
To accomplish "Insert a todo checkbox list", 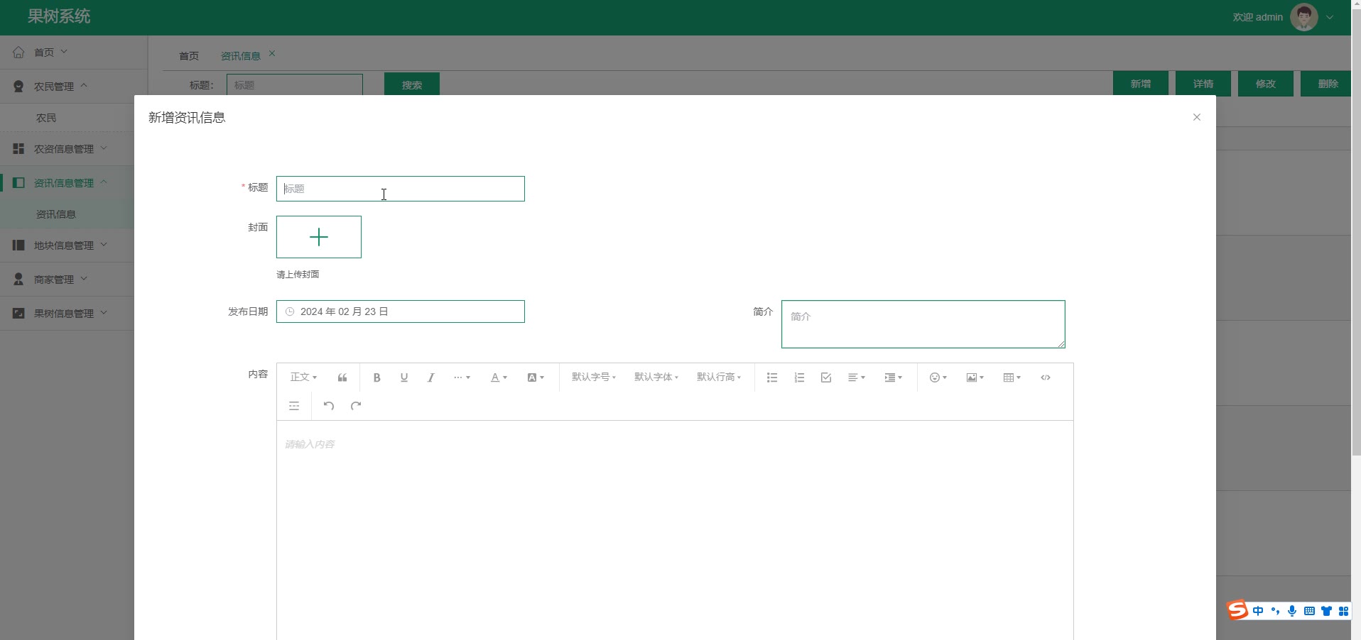I will 826,377.
